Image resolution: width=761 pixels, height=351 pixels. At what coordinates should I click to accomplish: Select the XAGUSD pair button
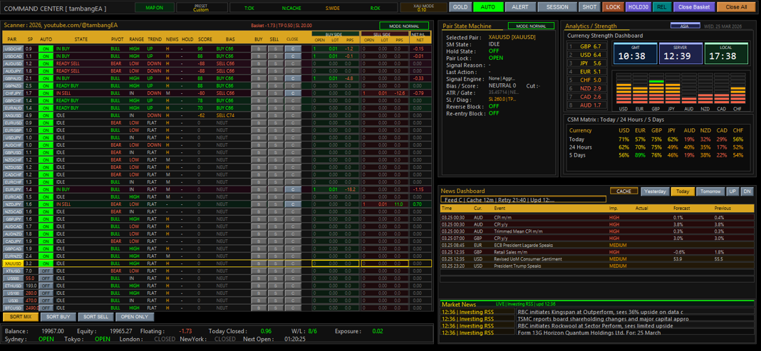(12, 115)
